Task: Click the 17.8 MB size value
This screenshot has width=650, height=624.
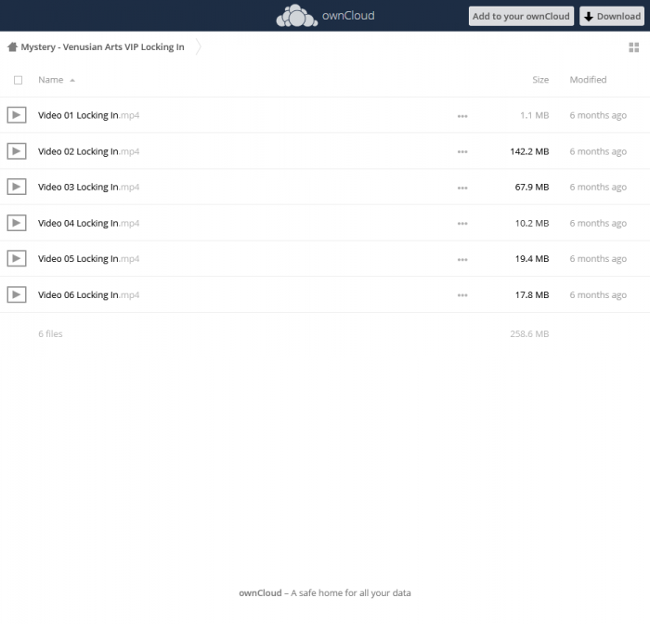Action: pos(532,294)
